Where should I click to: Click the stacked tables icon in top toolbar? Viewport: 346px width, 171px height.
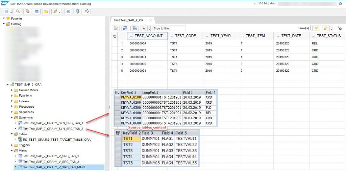click(68, 11)
